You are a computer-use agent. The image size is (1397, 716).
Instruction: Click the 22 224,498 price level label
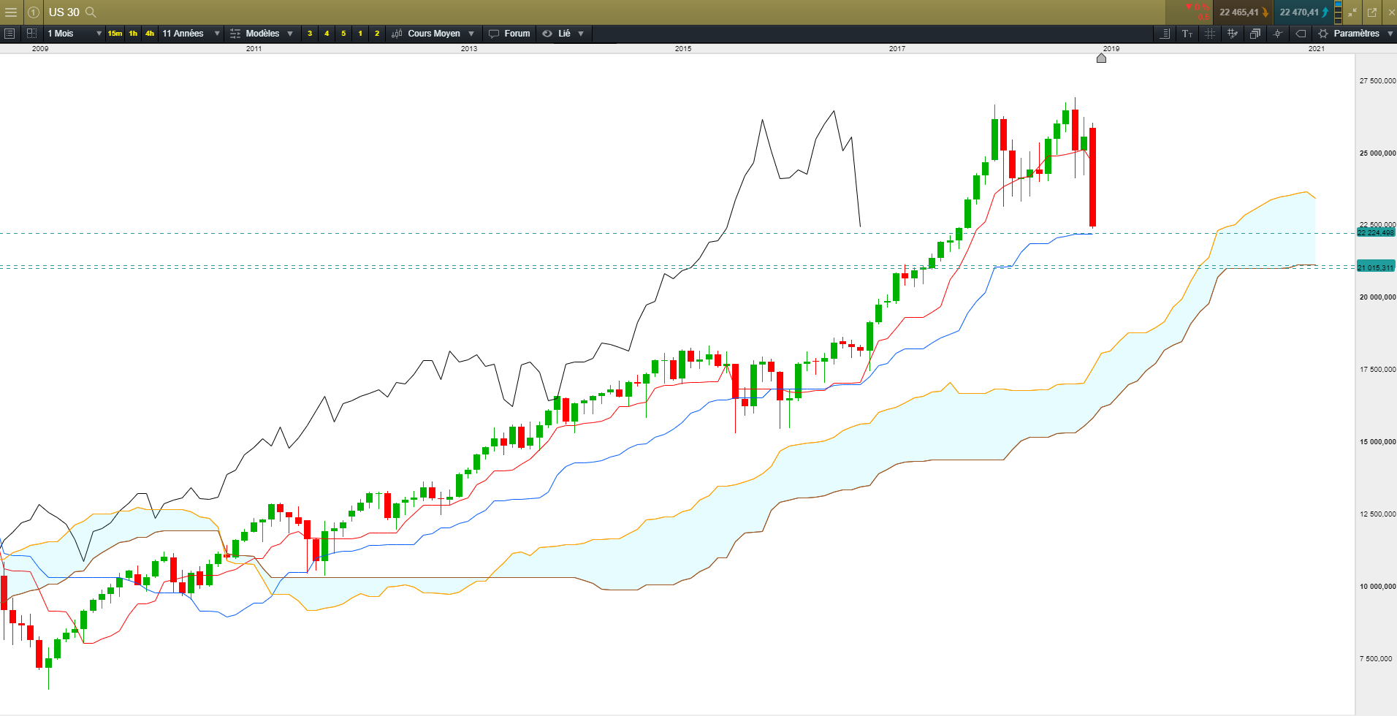pyautogui.click(x=1376, y=232)
